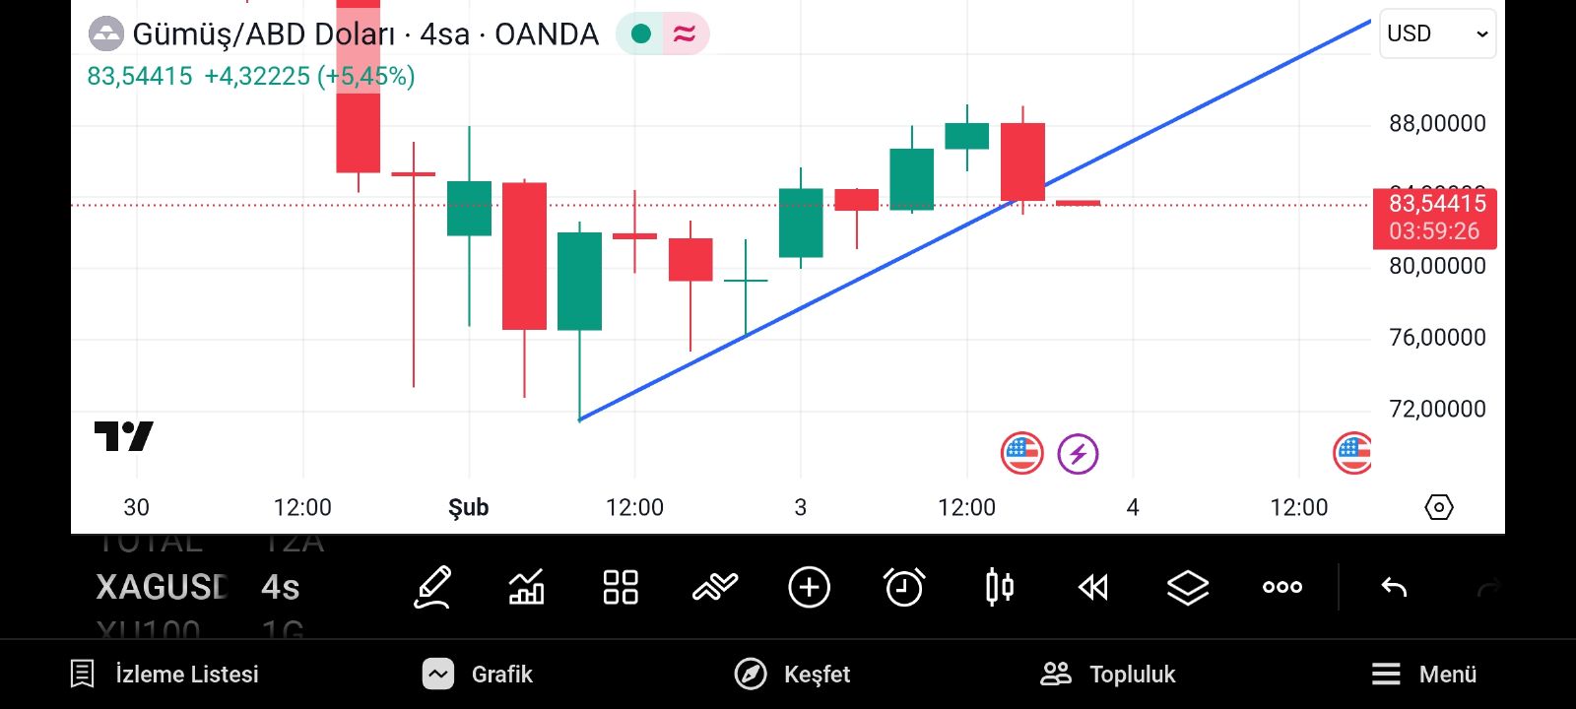
Task: Open the Menü hamburger button
Action: [x=1423, y=675]
